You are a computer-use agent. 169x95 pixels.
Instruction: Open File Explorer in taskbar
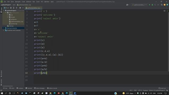coord(50,93)
